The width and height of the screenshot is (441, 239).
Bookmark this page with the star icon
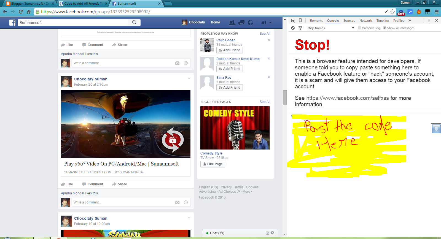pyautogui.click(x=392, y=12)
